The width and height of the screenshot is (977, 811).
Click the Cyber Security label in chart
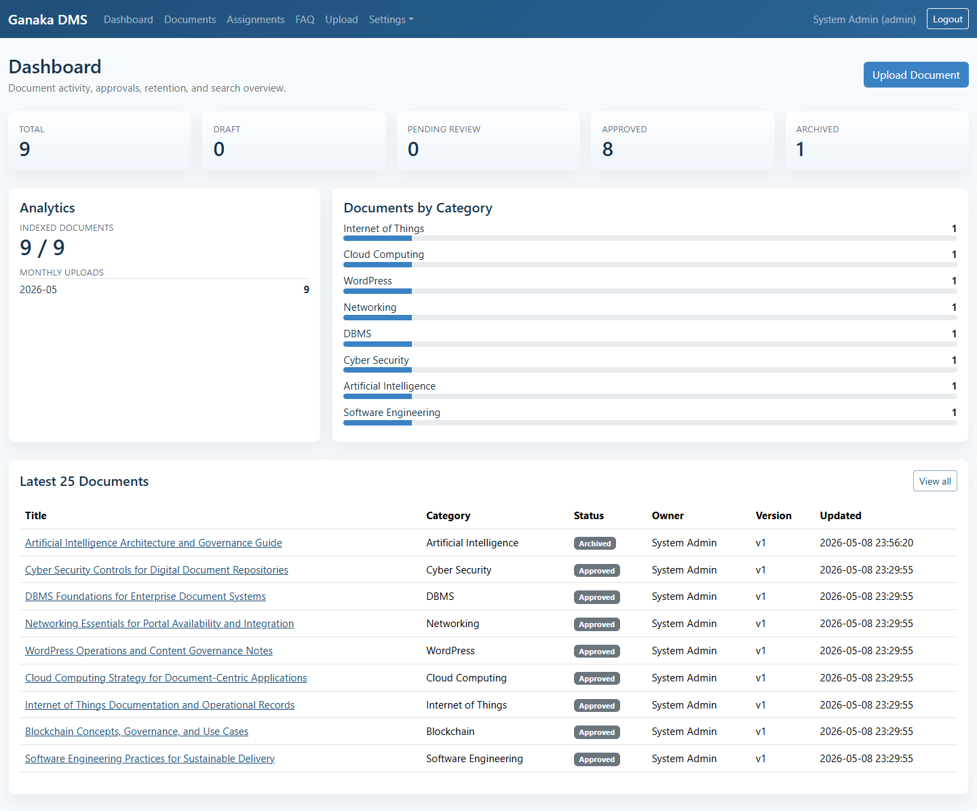coord(376,360)
